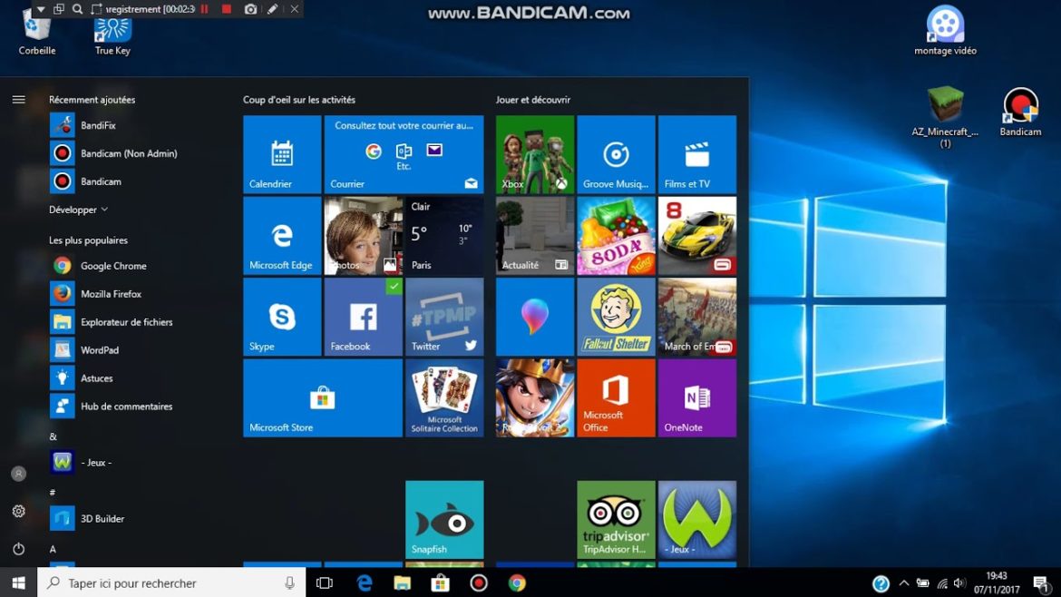
Task: Open the Microsoft Store tile
Action: (322, 397)
